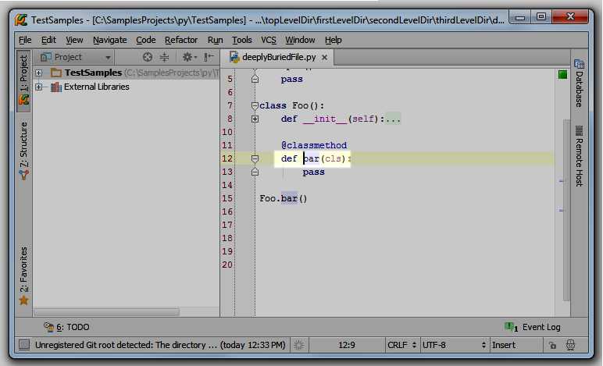
Task: Open the Edit menu
Action: click(x=48, y=40)
